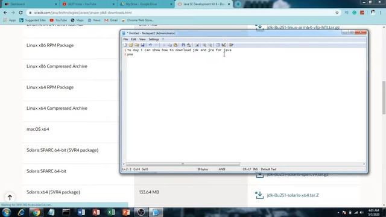Screen dimensions: 386x217
Task: Open Word from the taskbar
Action: point(81,212)
